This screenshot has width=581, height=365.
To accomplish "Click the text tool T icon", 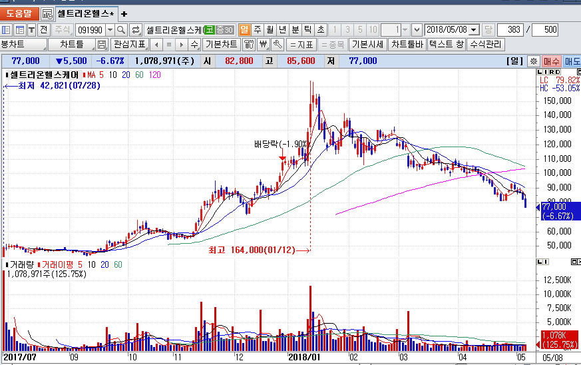I will coord(31,30).
